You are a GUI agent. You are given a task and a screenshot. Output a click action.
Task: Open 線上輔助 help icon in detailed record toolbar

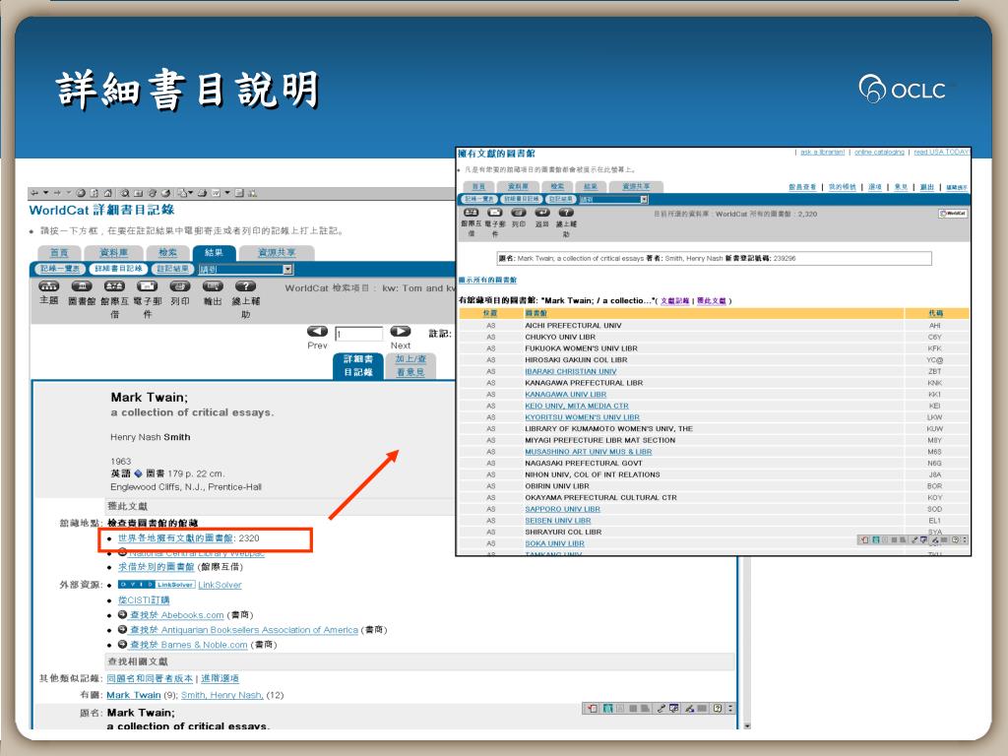245,286
